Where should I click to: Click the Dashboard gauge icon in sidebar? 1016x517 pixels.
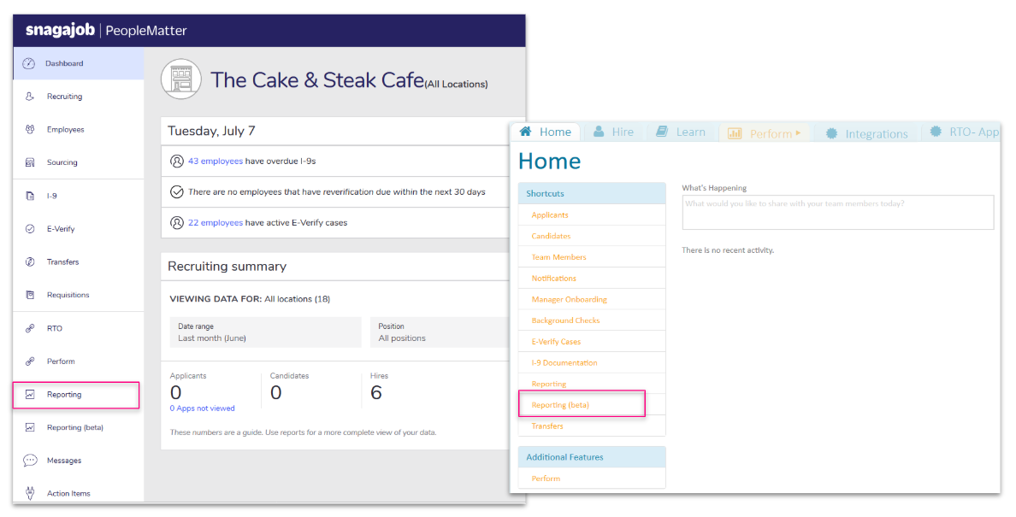click(28, 63)
